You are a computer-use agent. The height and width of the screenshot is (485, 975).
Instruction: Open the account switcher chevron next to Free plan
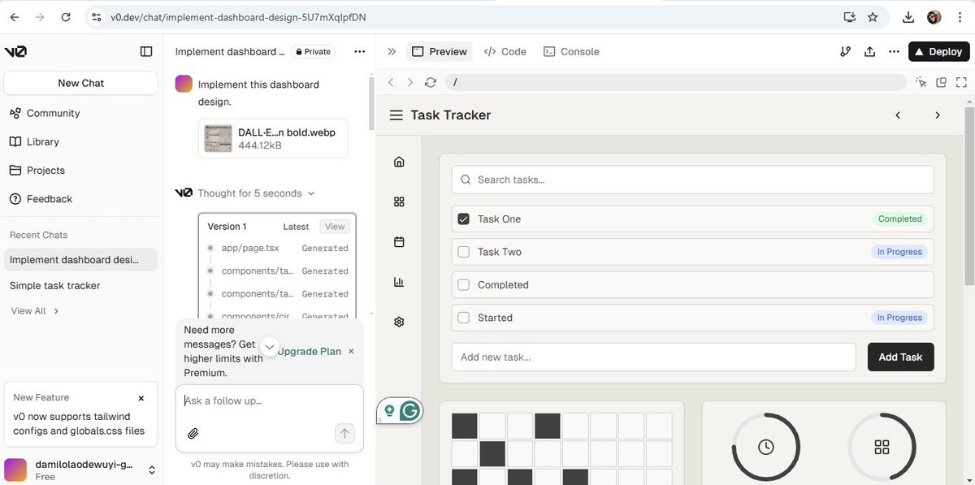152,470
